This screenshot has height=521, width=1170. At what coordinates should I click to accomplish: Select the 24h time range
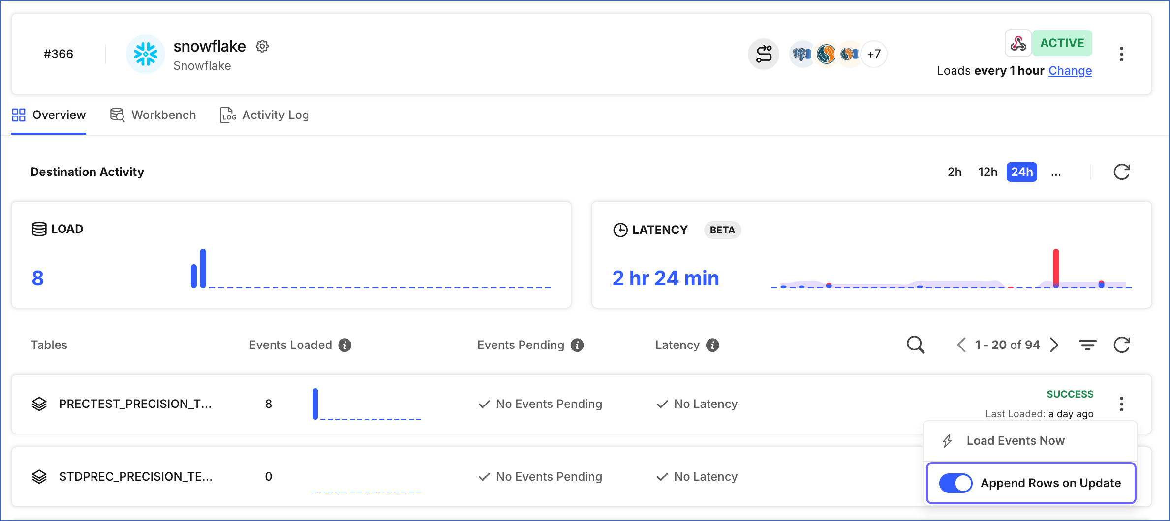1022,172
